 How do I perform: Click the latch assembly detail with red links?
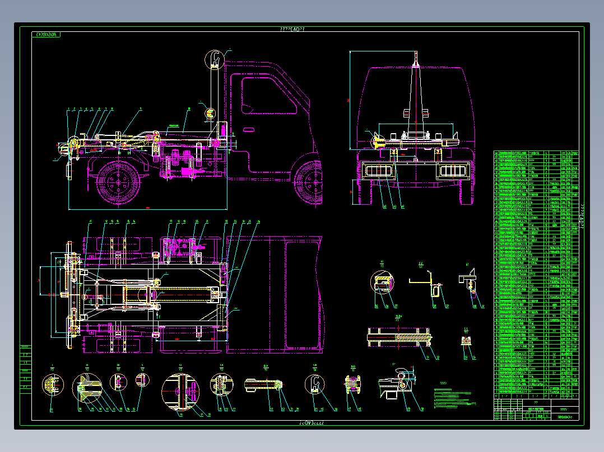pyautogui.click(x=398, y=383)
